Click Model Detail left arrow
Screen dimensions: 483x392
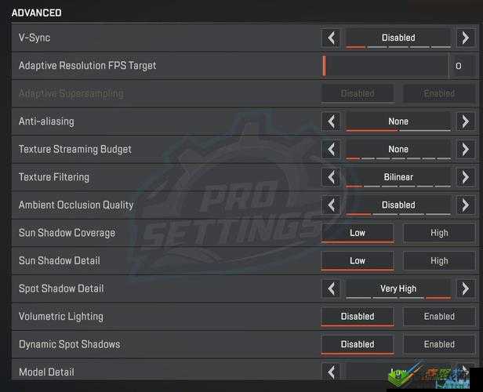coord(331,372)
